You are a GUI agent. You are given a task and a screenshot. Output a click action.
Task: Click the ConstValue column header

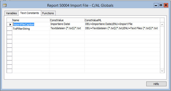point(67,20)
